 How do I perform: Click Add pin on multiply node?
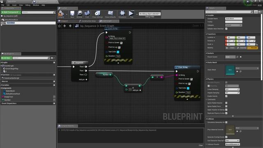click(137, 90)
